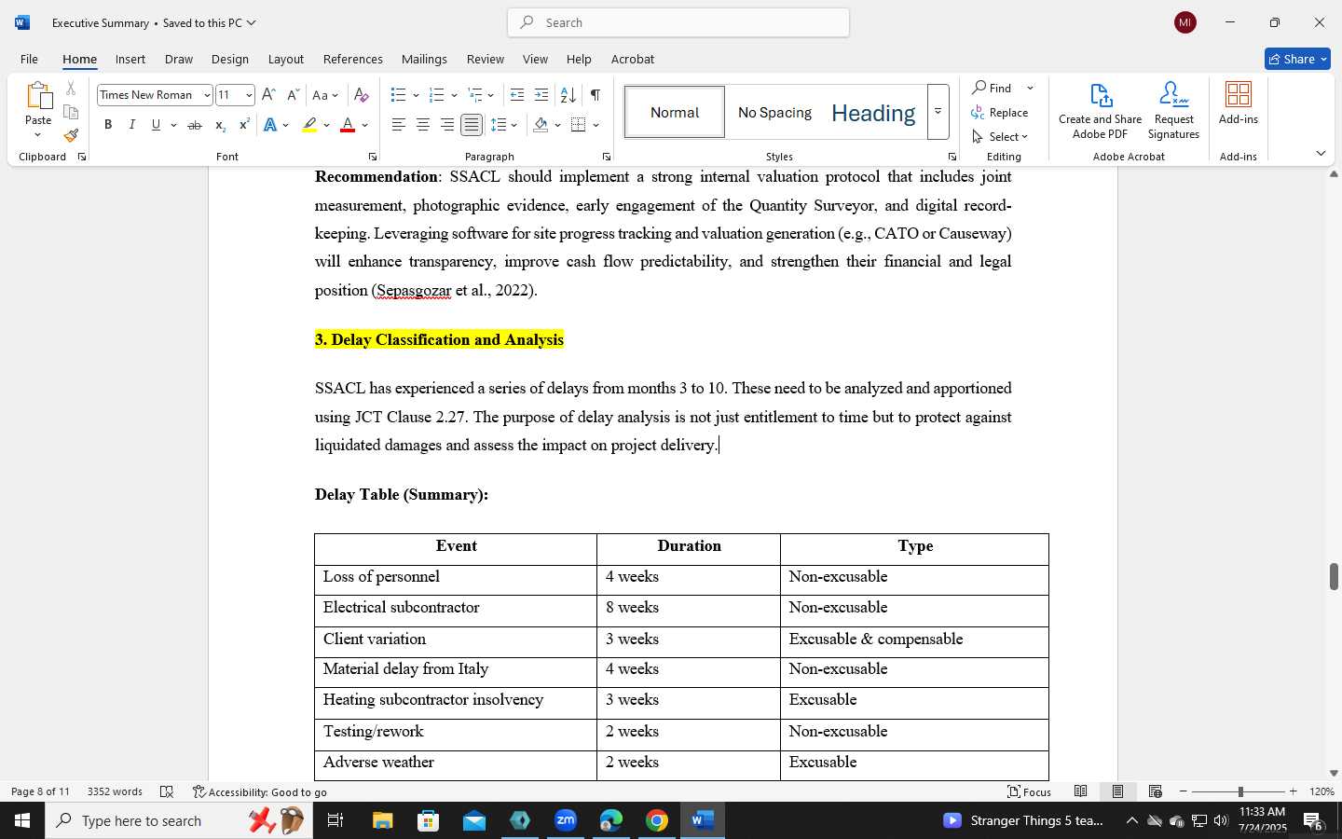
Task: Click the Replace button
Action: (1000, 112)
